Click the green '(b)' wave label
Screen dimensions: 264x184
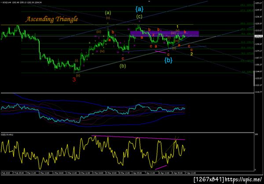pos(123,66)
